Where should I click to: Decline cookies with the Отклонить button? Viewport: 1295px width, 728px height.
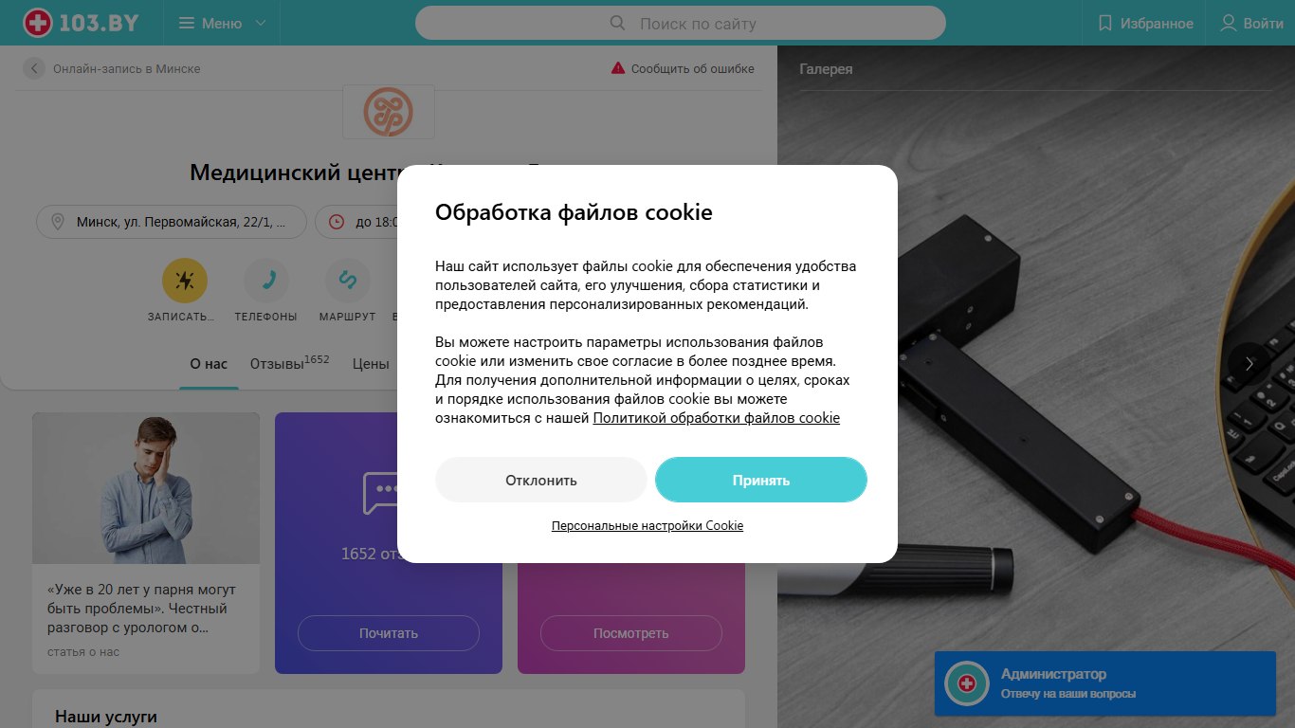pos(541,480)
